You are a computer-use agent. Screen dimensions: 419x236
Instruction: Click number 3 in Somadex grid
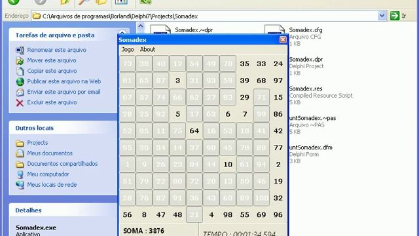pyautogui.click(x=177, y=81)
